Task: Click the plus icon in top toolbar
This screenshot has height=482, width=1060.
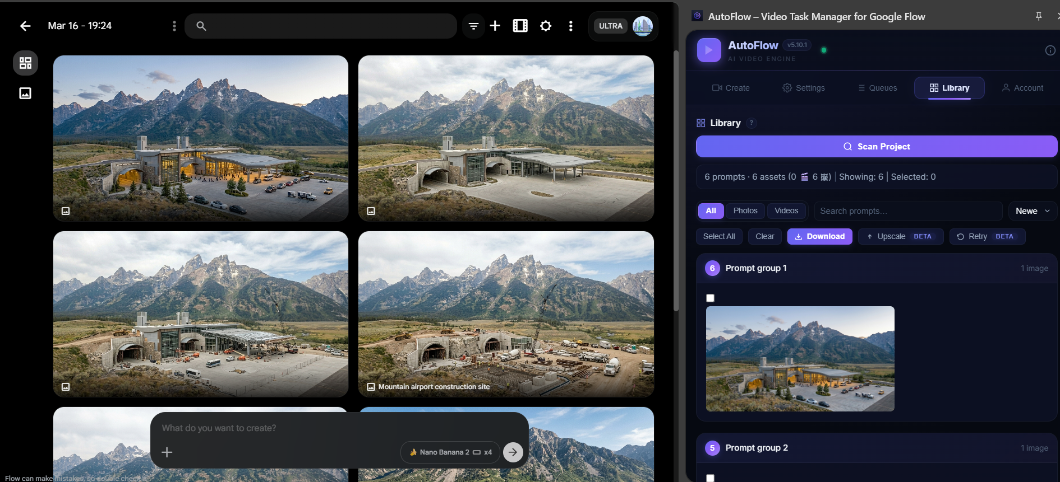Action: [x=495, y=26]
